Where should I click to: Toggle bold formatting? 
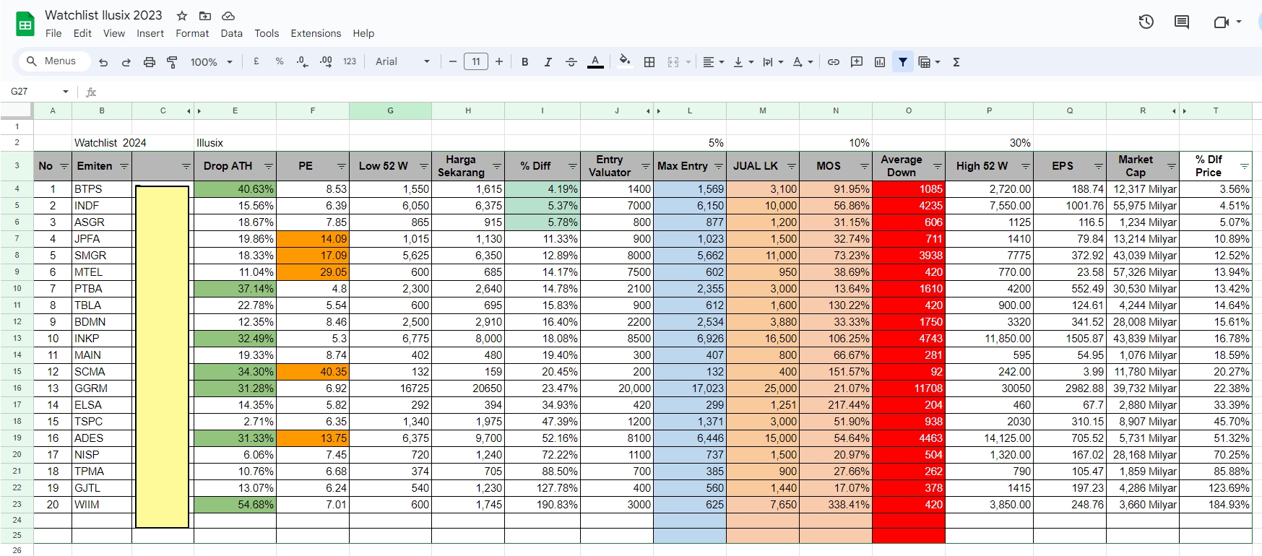pos(525,62)
